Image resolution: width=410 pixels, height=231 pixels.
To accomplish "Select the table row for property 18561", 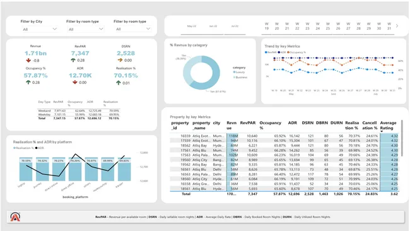I will click(284, 189).
